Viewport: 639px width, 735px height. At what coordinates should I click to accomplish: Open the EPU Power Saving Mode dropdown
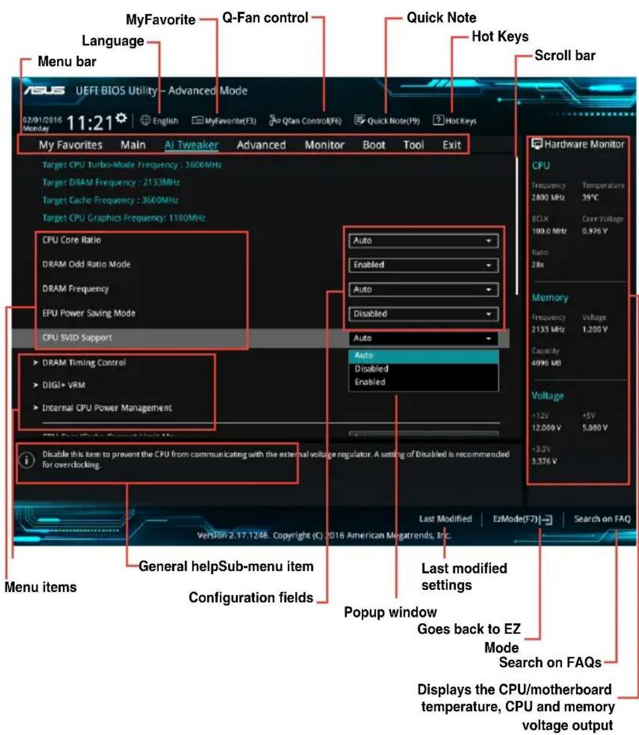pos(423,314)
